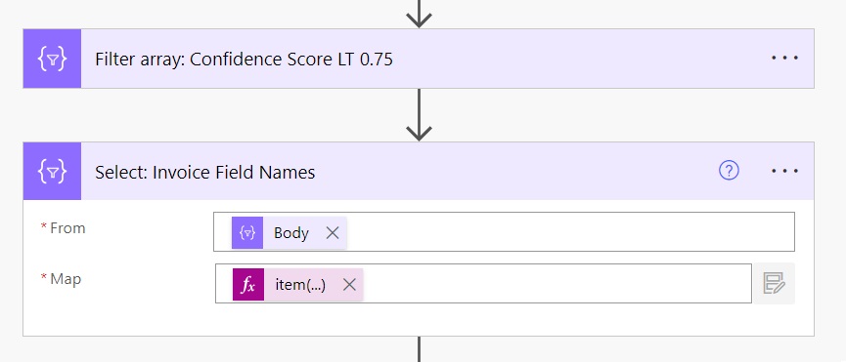Open help for Select: Invoice Field Names
This screenshot has width=846, height=362.
[729, 171]
